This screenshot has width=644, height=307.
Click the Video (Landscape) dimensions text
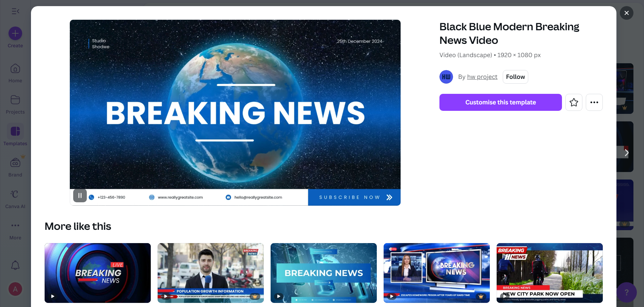click(490, 55)
